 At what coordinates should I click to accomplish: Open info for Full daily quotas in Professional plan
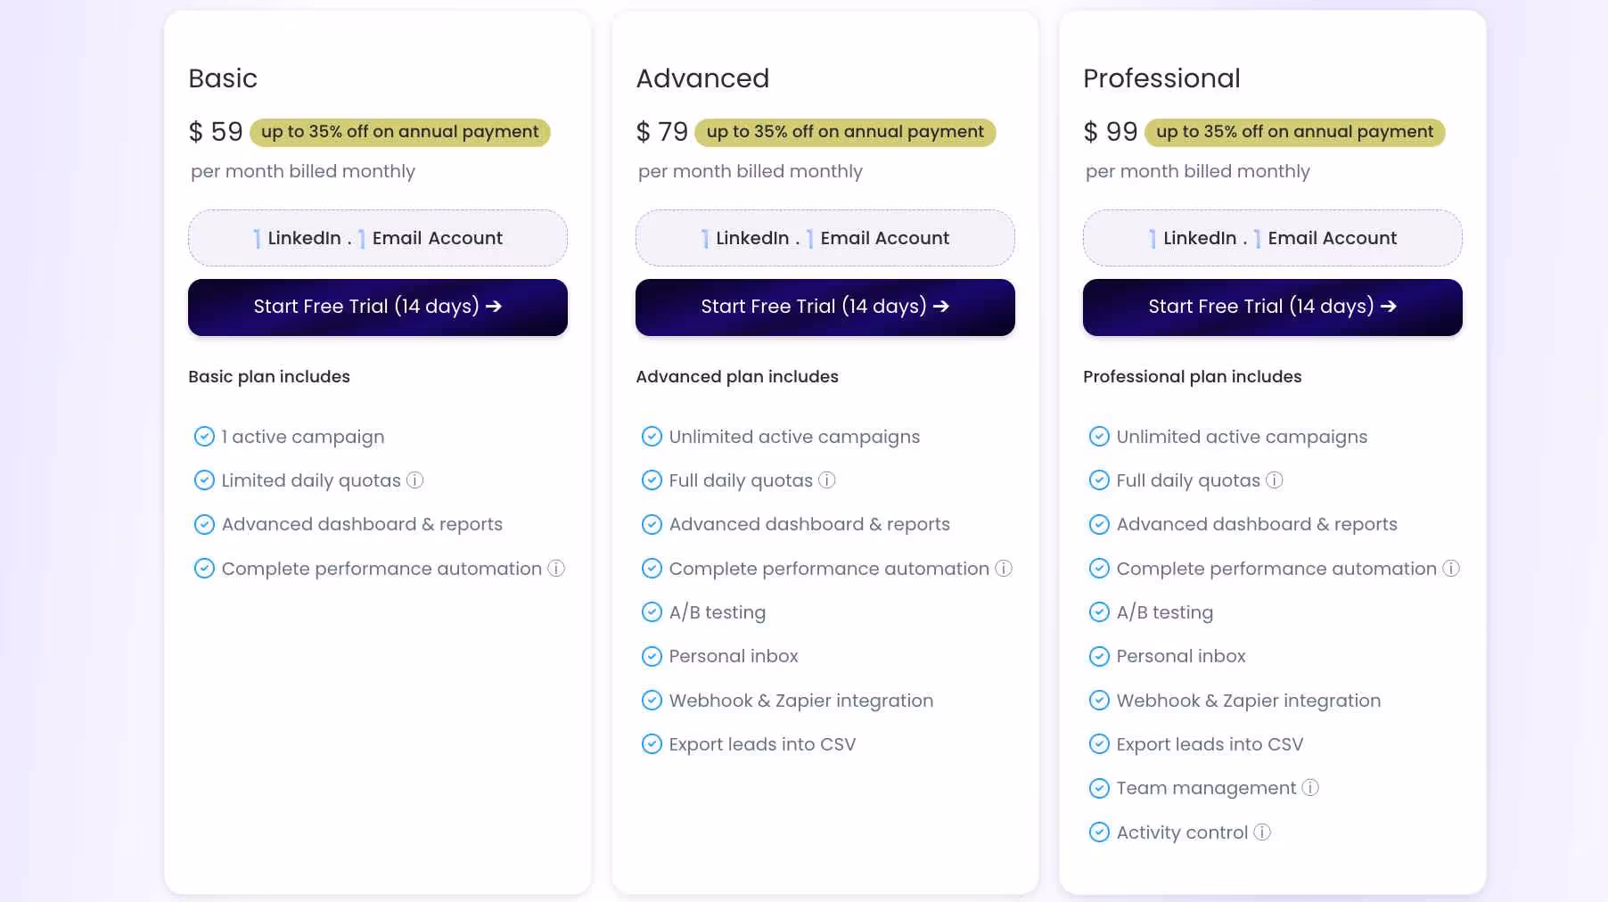tap(1275, 480)
